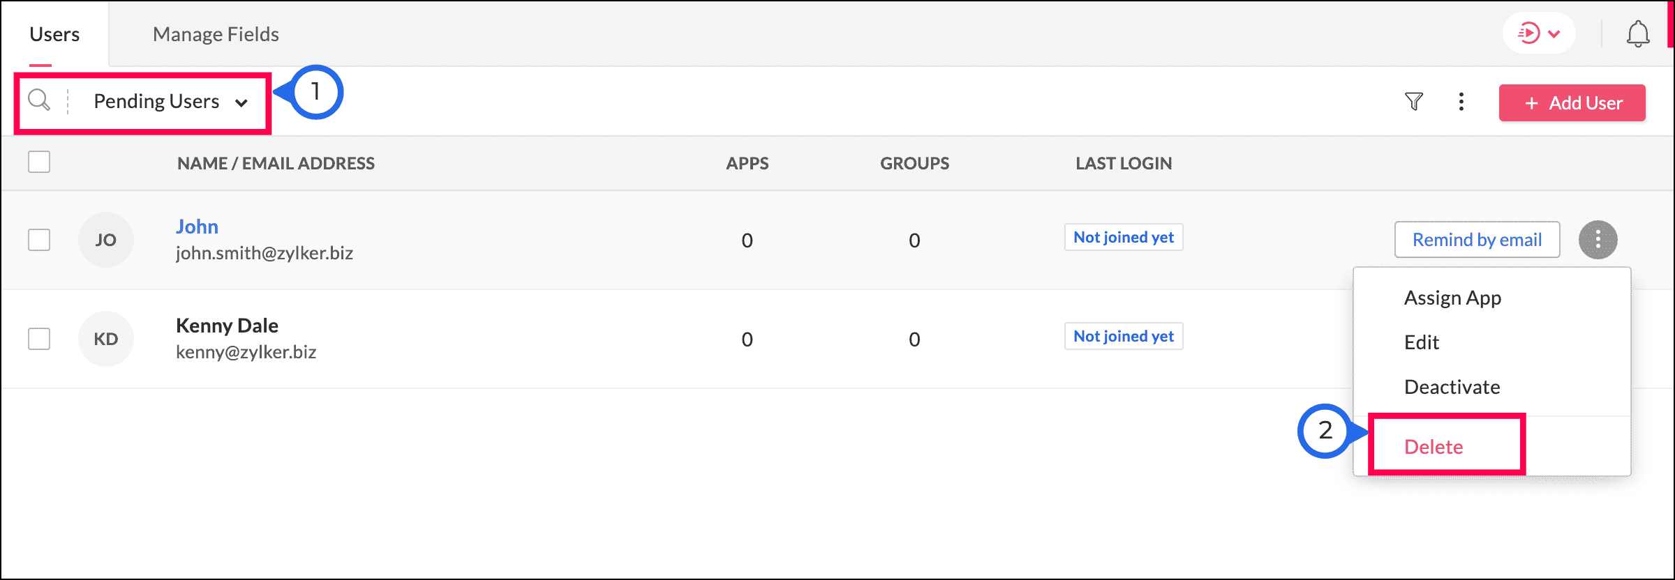This screenshot has width=1675, height=580.
Task: Click John's JO avatar
Action: point(106,240)
